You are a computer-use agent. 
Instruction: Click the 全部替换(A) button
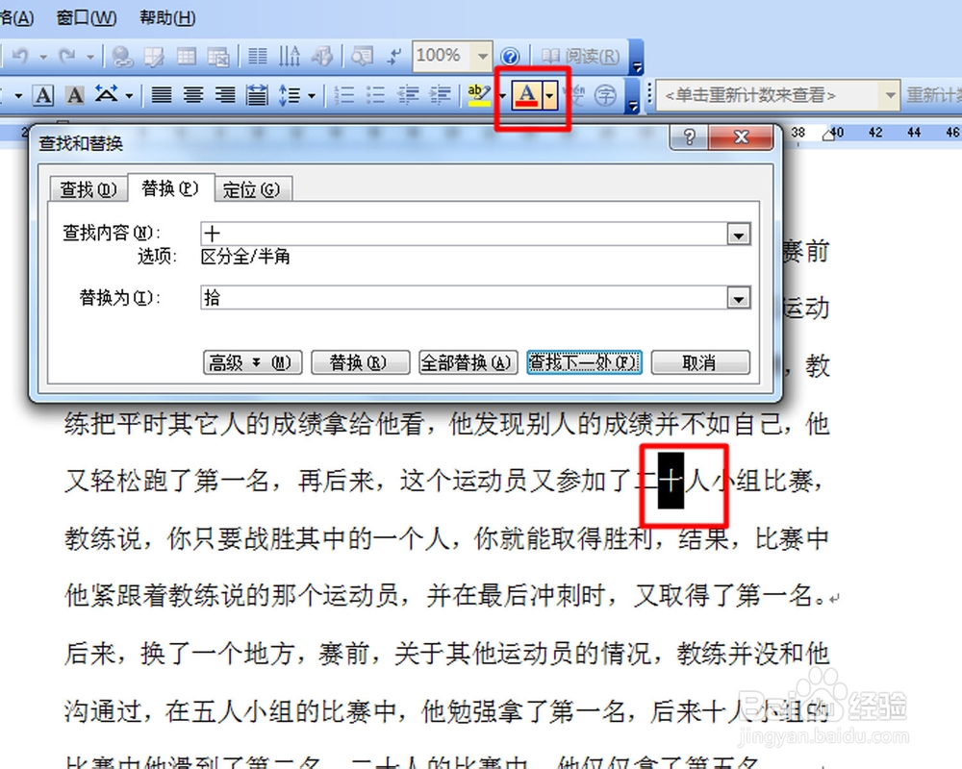tap(468, 362)
